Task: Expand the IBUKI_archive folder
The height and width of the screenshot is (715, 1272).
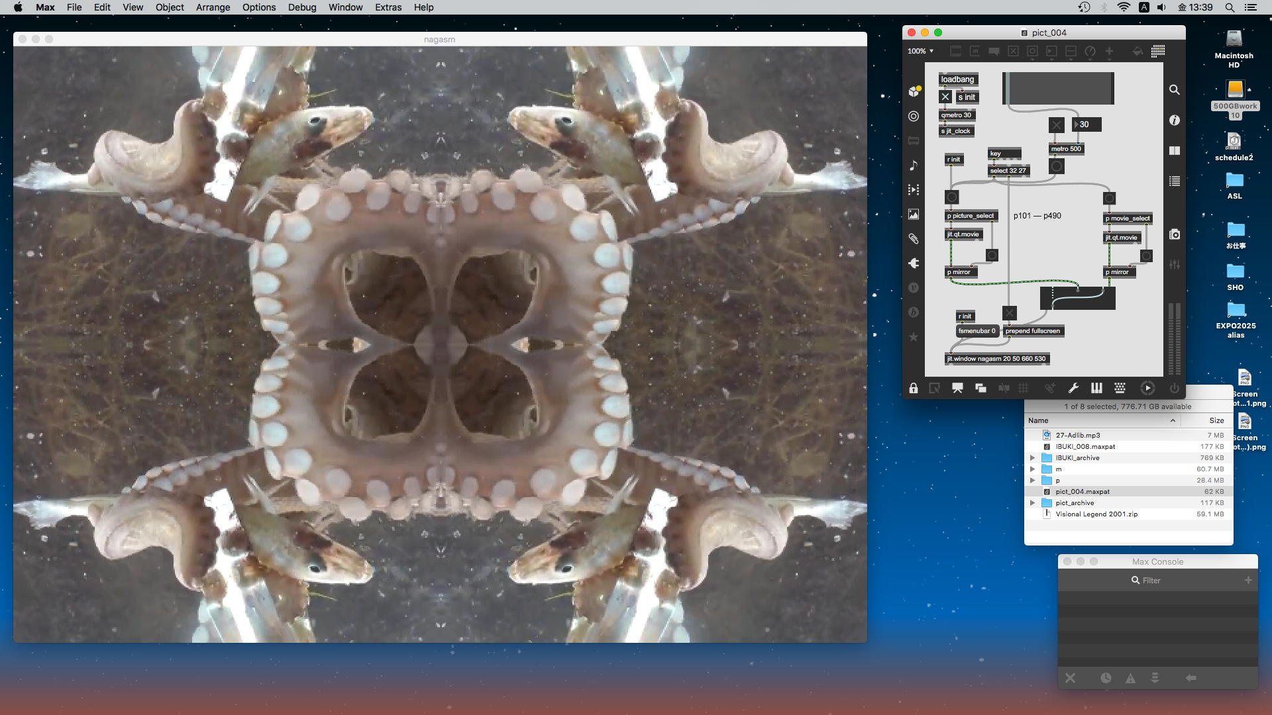Action: pyautogui.click(x=1032, y=458)
